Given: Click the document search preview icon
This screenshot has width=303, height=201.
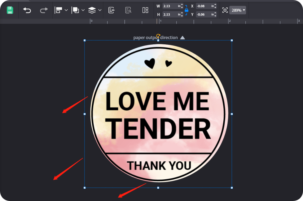Looking at the screenshot, I should (x=128, y=10).
